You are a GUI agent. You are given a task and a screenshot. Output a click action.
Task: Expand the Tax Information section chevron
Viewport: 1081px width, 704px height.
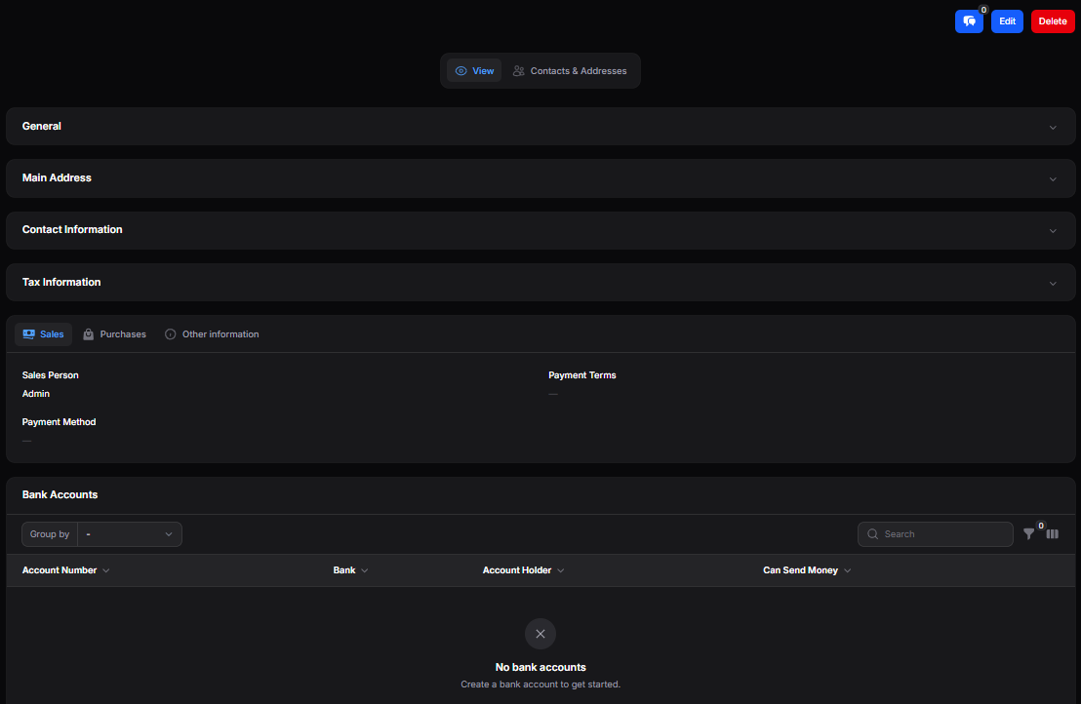[x=1053, y=283]
